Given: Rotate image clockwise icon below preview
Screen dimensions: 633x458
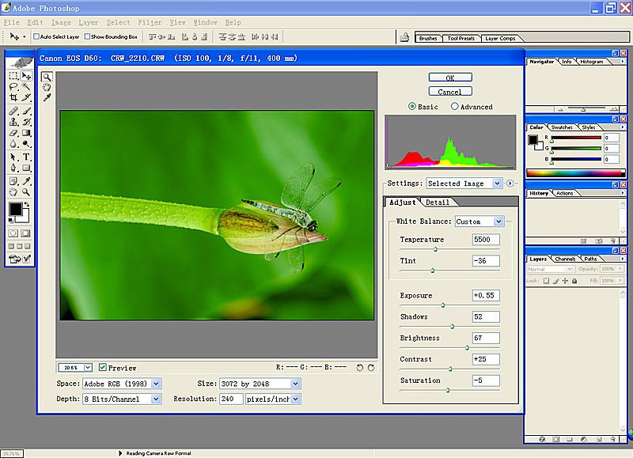Looking at the screenshot, I should tap(371, 368).
